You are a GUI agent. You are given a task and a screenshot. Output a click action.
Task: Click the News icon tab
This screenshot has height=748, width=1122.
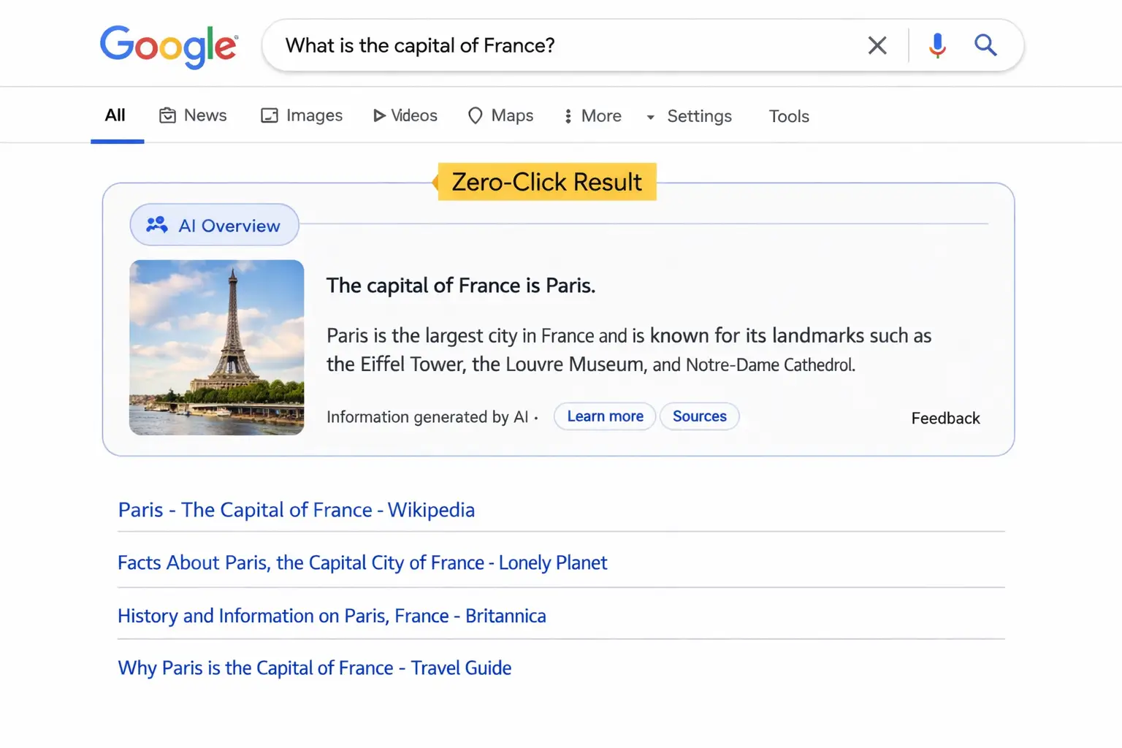(168, 115)
